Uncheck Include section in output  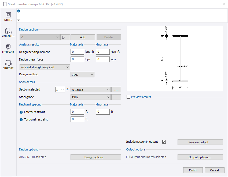click(164, 142)
